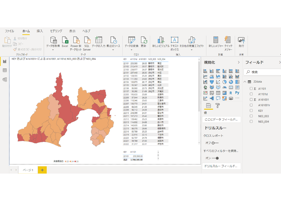Pick the gauge visual
This screenshot has width=281, height=201.
(224, 87)
